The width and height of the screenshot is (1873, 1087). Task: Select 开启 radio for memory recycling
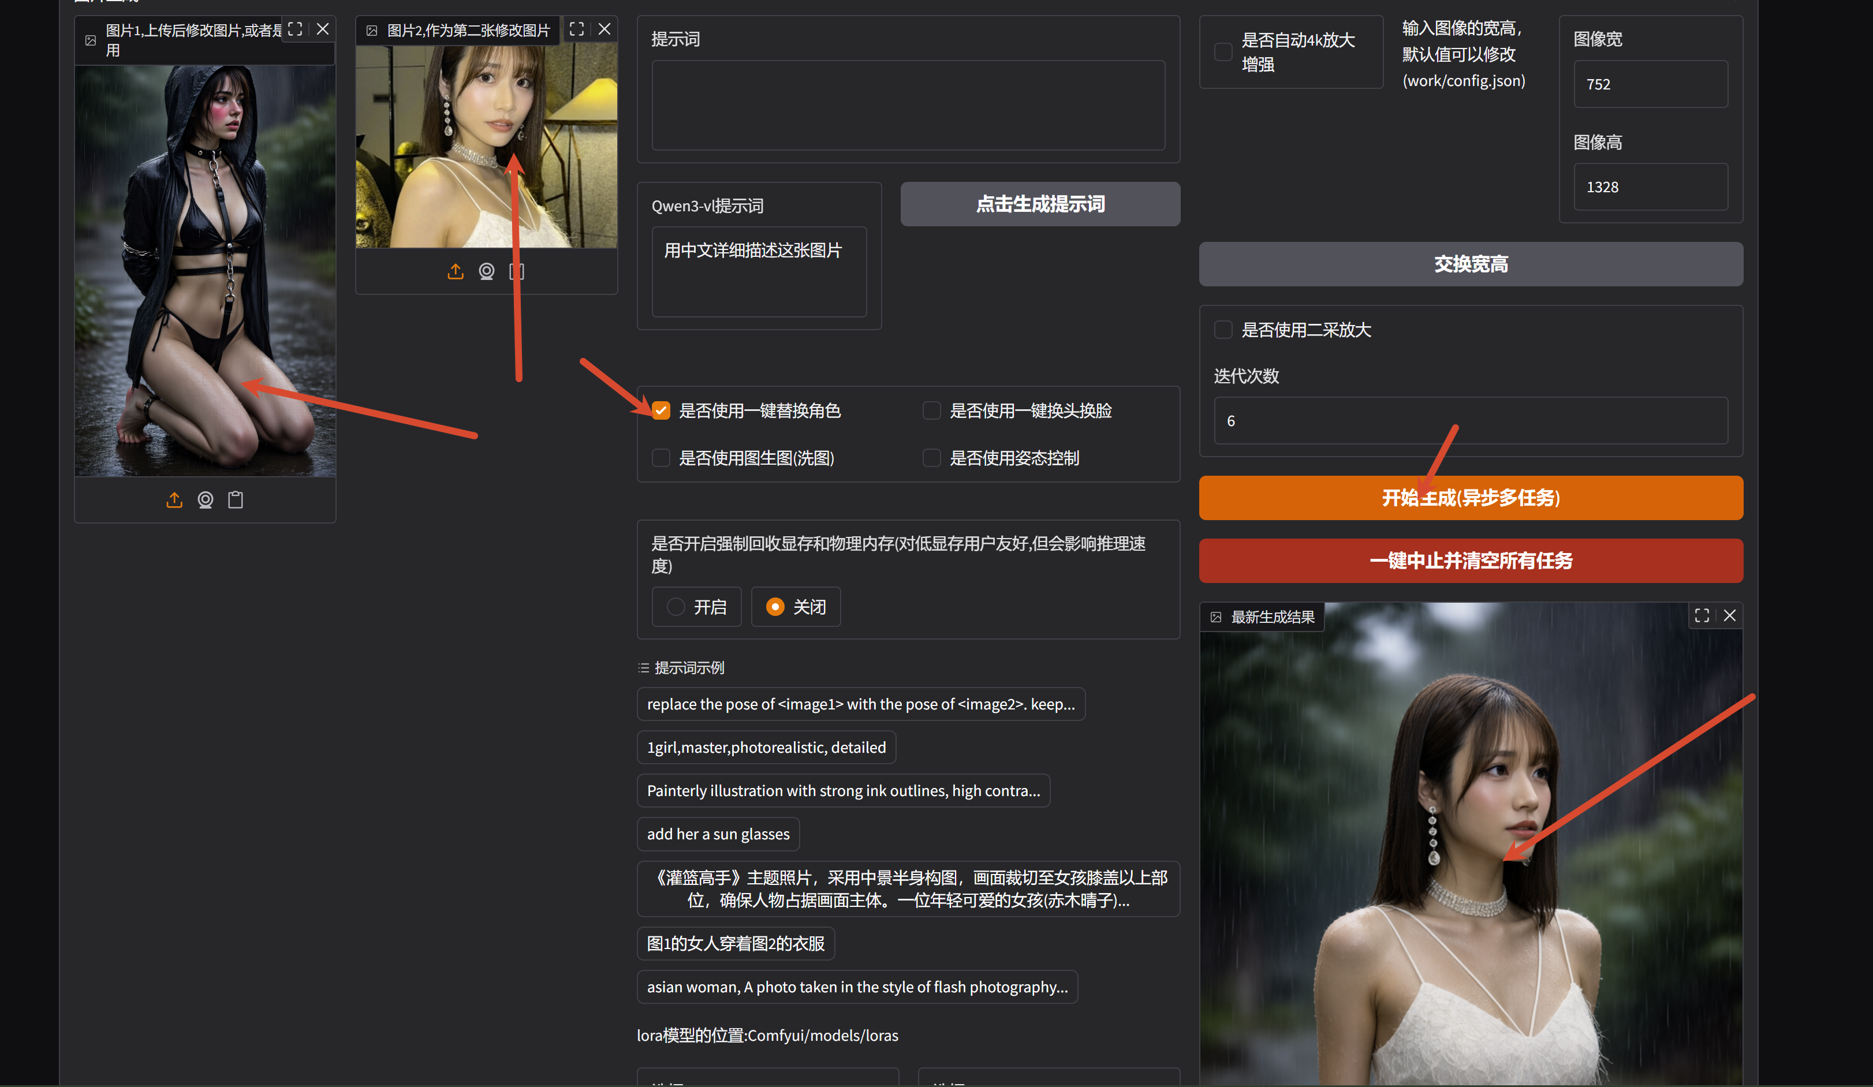click(696, 607)
